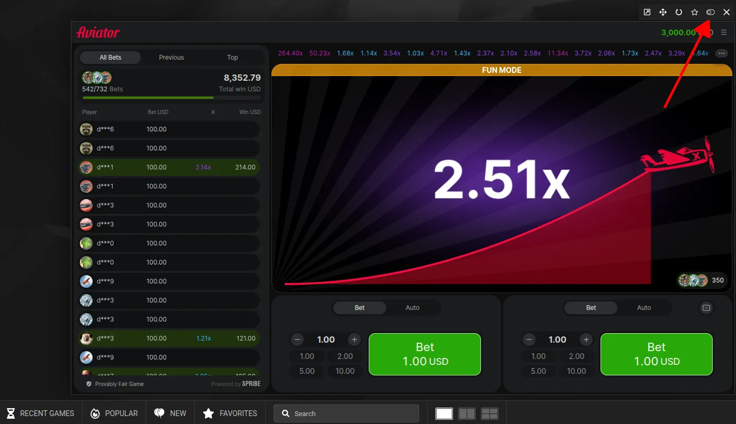Image resolution: width=736 pixels, height=424 pixels.
Task: Add Aviator to favorites with the star
Action: pos(695,12)
